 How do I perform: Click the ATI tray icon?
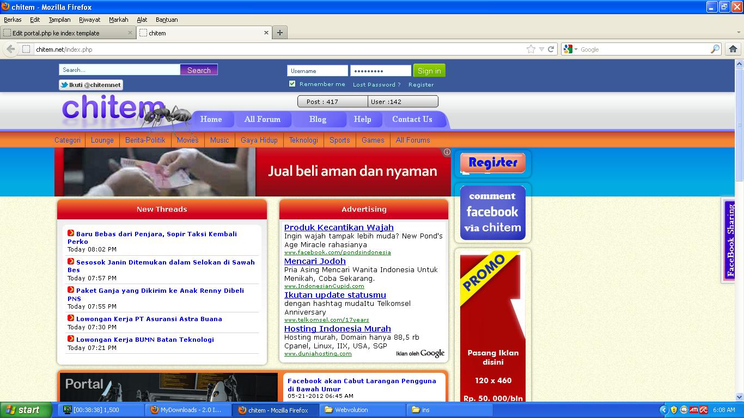(x=694, y=410)
